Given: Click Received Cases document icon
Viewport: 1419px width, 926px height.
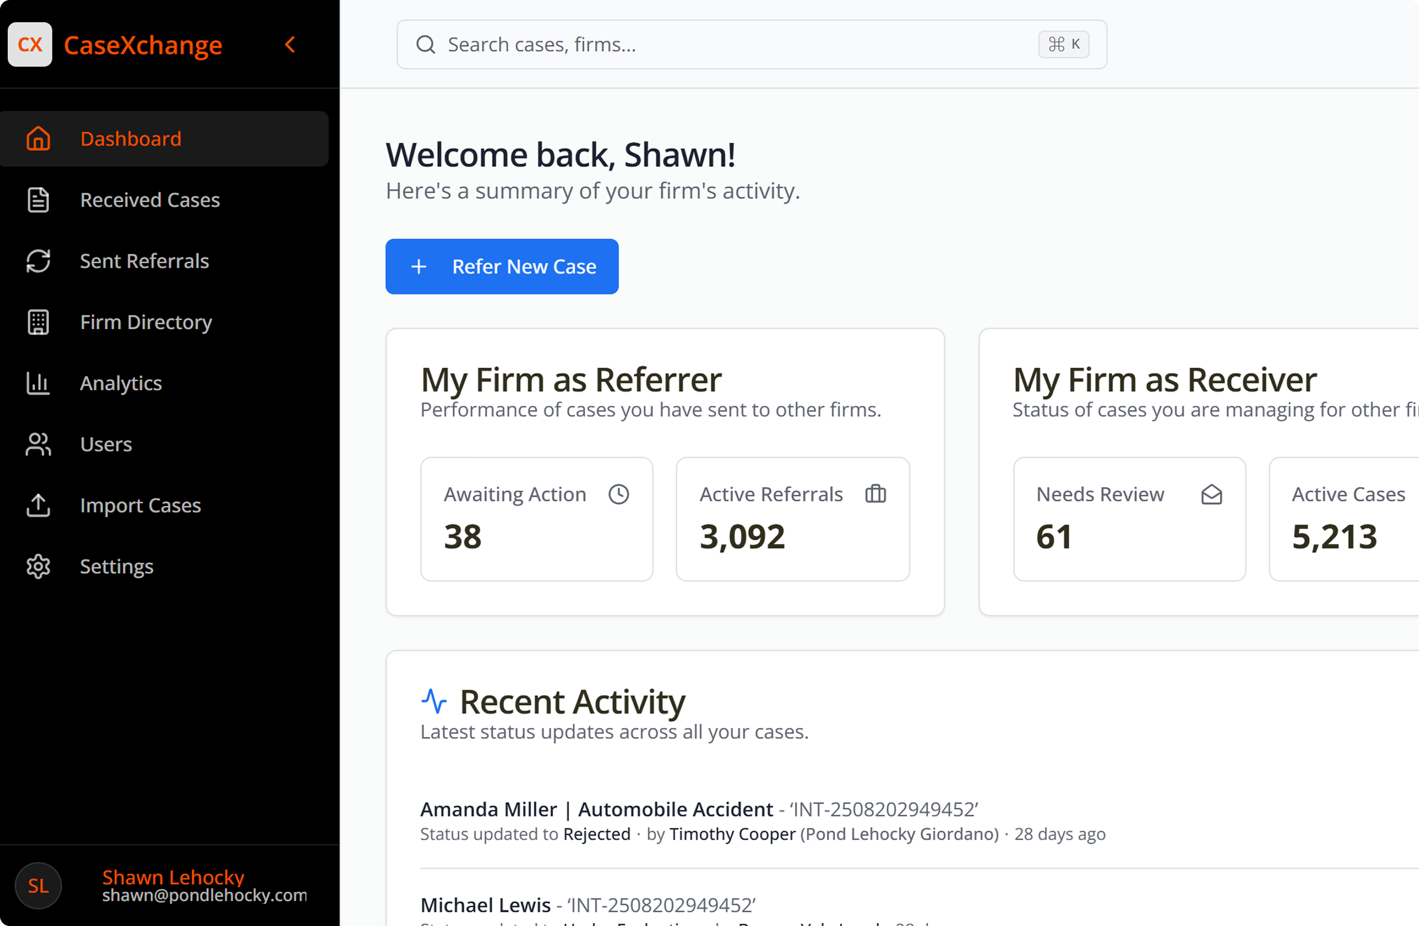Looking at the screenshot, I should [38, 200].
